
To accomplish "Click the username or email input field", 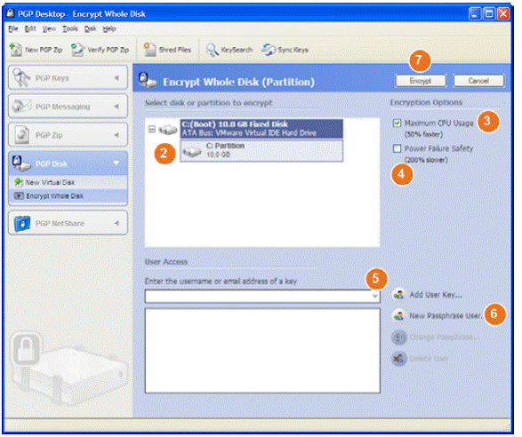I will pos(262,296).
